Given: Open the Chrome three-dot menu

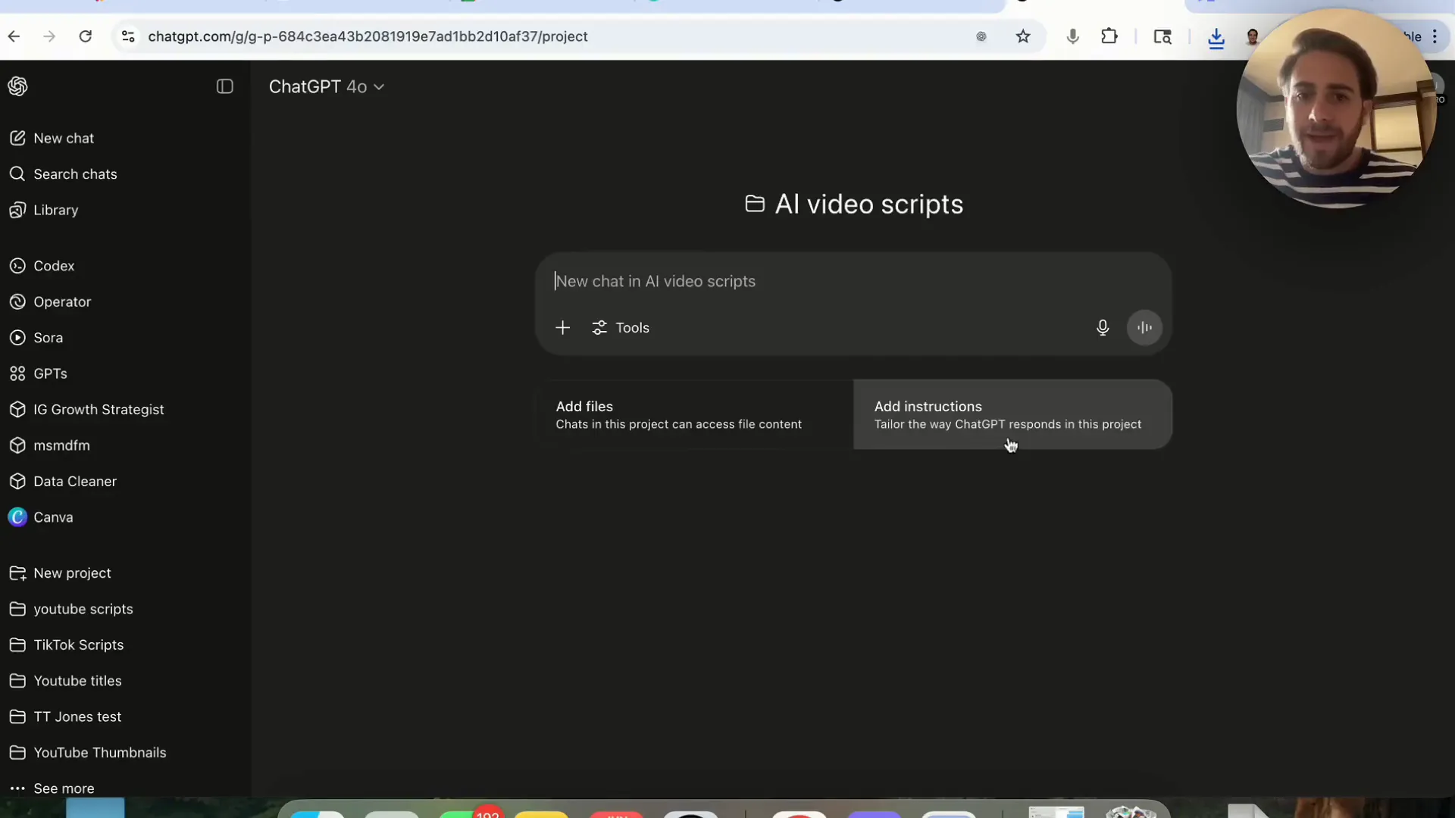Looking at the screenshot, I should (1435, 36).
